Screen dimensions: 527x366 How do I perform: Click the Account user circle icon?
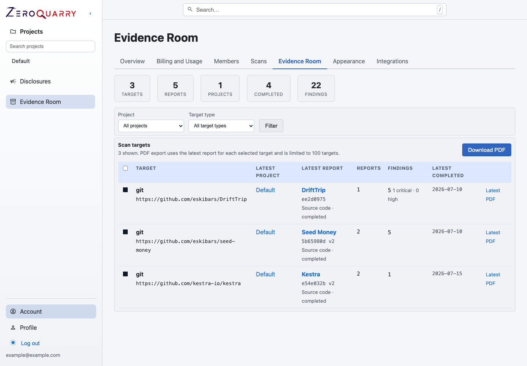coord(13,311)
